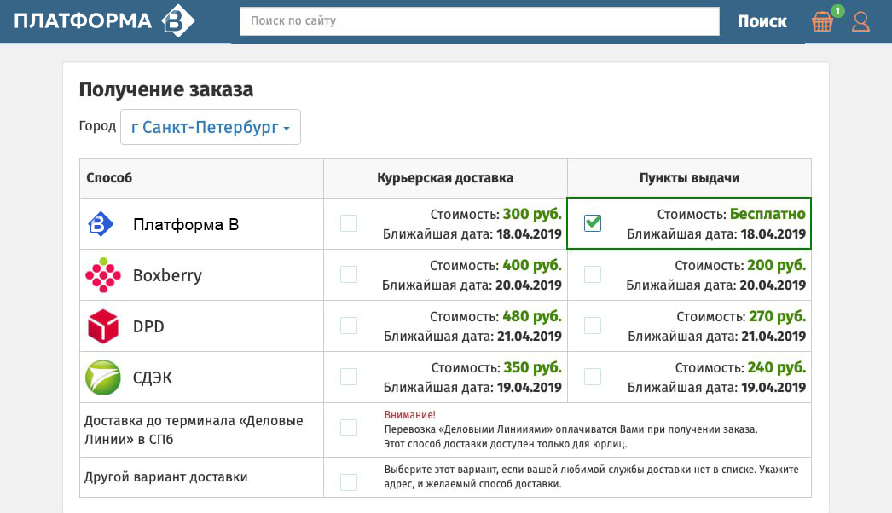Click the 300 руб. courier price
The image size is (892, 513).
532,215
